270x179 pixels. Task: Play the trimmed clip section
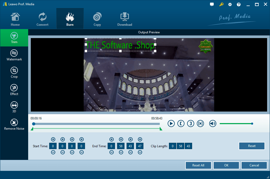tap(201, 124)
